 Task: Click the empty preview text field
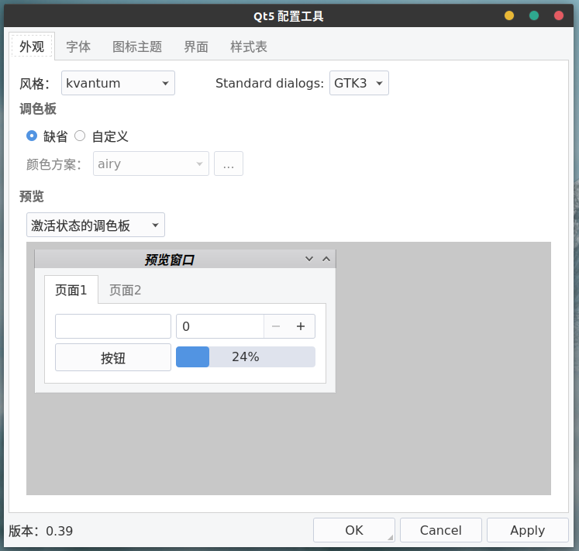pos(113,326)
